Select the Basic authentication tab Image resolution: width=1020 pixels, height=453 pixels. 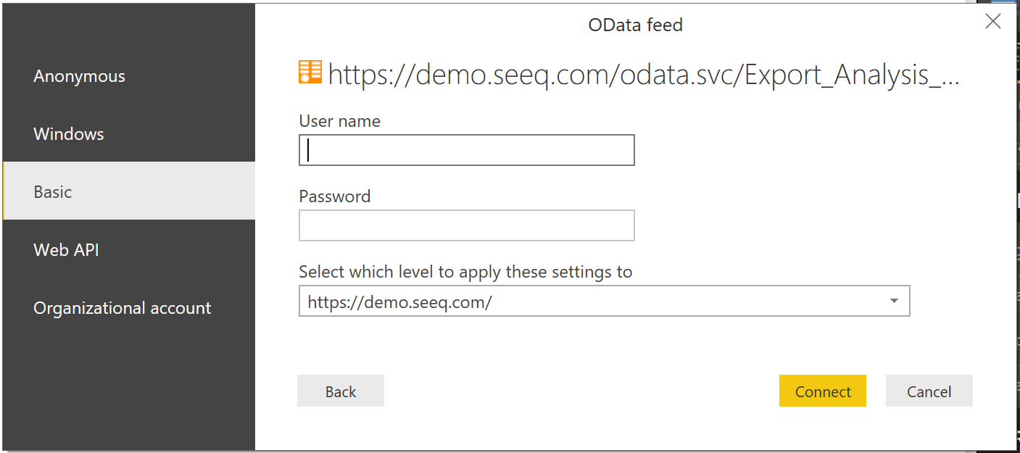(53, 192)
